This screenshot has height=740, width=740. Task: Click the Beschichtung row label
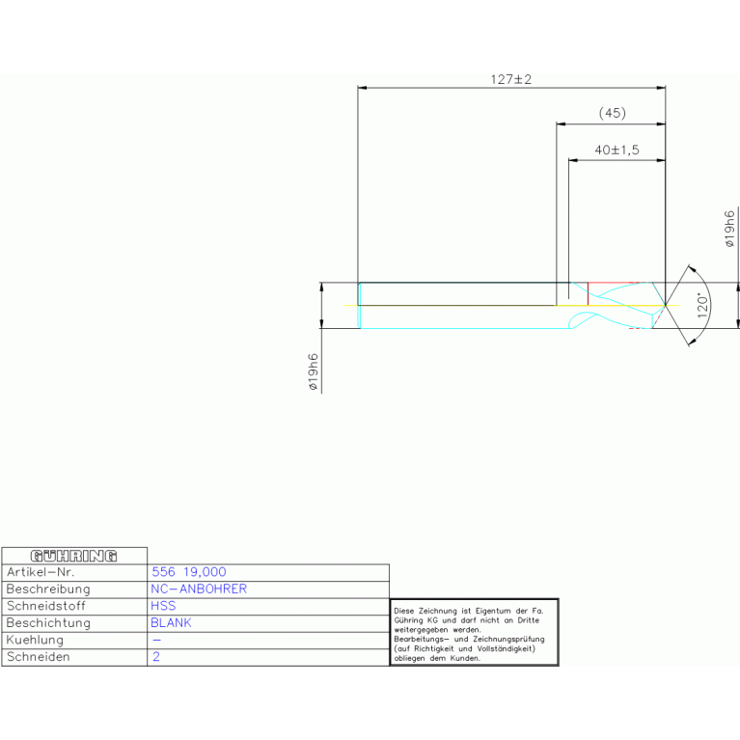coord(48,623)
